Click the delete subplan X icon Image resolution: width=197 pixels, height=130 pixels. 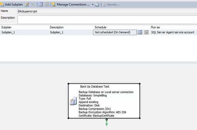33,5
